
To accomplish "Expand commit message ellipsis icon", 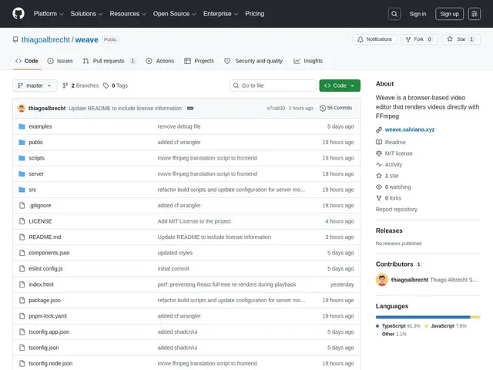I will pos(190,108).
